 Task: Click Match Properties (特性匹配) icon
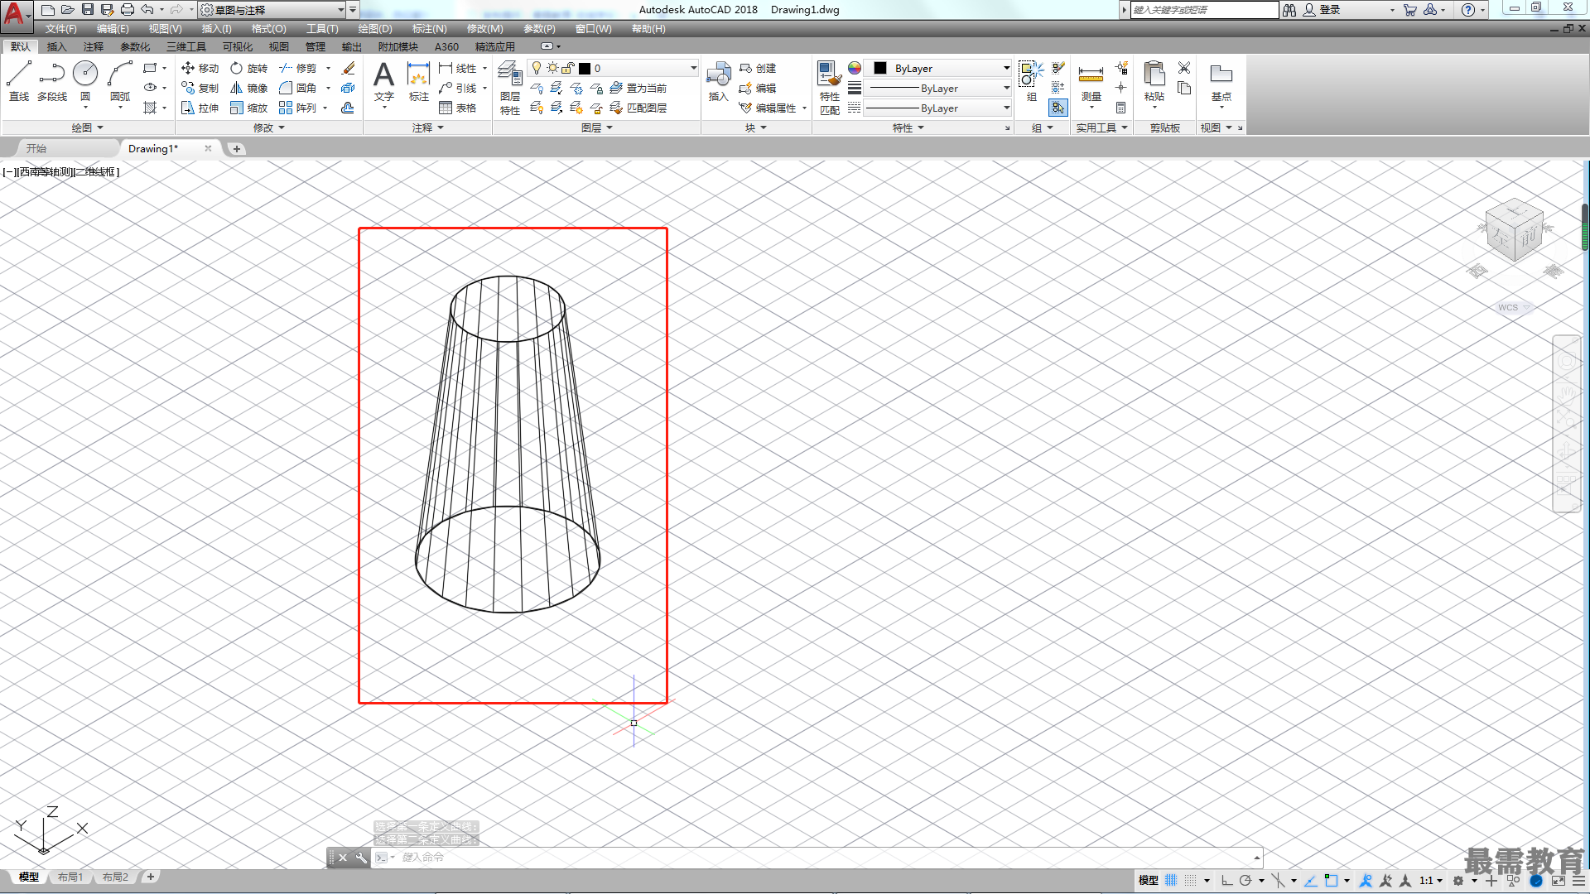pyautogui.click(x=830, y=87)
